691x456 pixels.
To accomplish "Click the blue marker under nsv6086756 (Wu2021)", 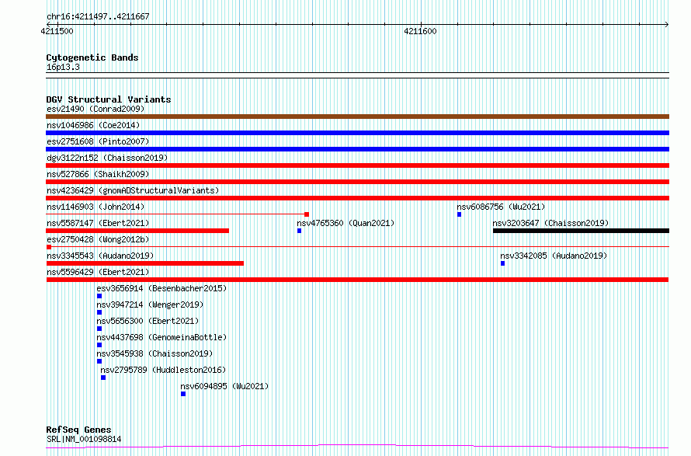I will 459,214.
